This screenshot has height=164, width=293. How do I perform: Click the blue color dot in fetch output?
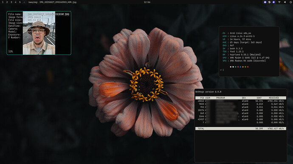(x=240, y=67)
